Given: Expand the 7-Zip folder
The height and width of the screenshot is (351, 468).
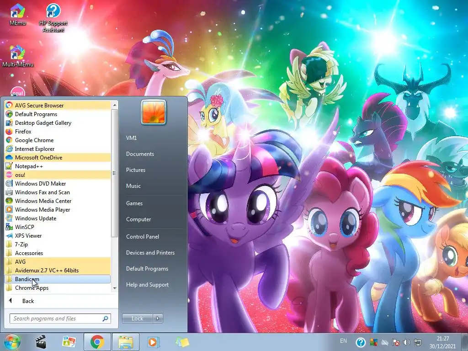Looking at the screenshot, I should [58, 244].
